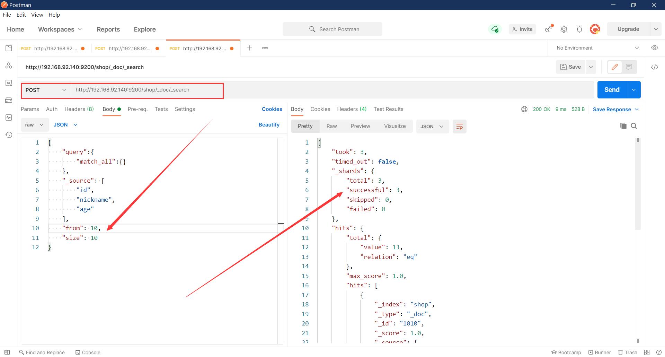Open the response JSON format dropdown
The height and width of the screenshot is (357, 665).
[x=432, y=127]
